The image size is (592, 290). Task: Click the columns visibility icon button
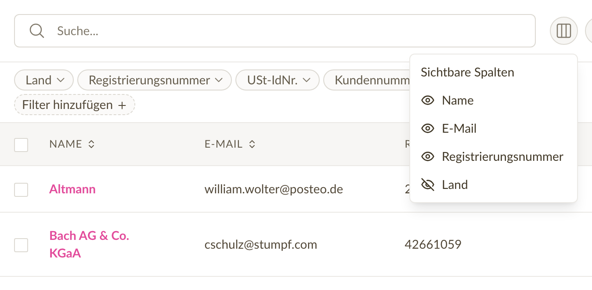point(563,31)
